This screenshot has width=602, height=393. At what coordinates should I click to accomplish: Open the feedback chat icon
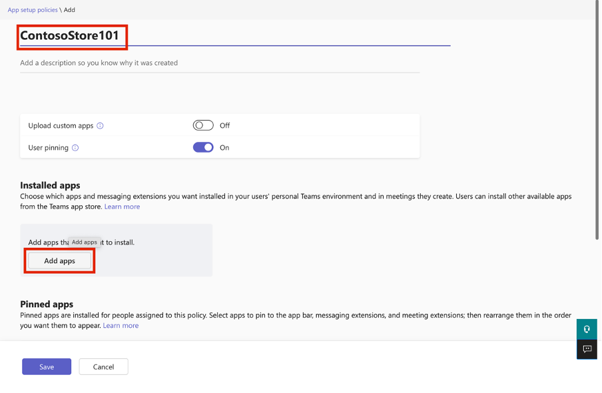[x=587, y=349]
